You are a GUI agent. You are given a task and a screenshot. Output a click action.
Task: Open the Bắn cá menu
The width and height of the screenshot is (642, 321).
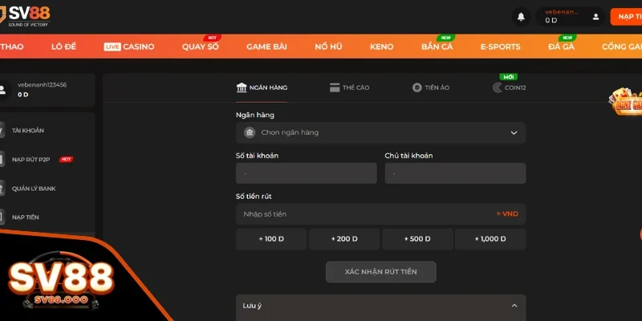(437, 47)
